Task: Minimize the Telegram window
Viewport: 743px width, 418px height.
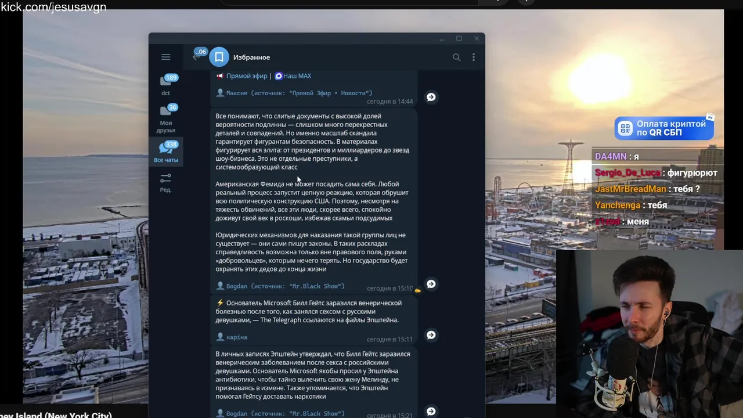Action: [x=442, y=39]
